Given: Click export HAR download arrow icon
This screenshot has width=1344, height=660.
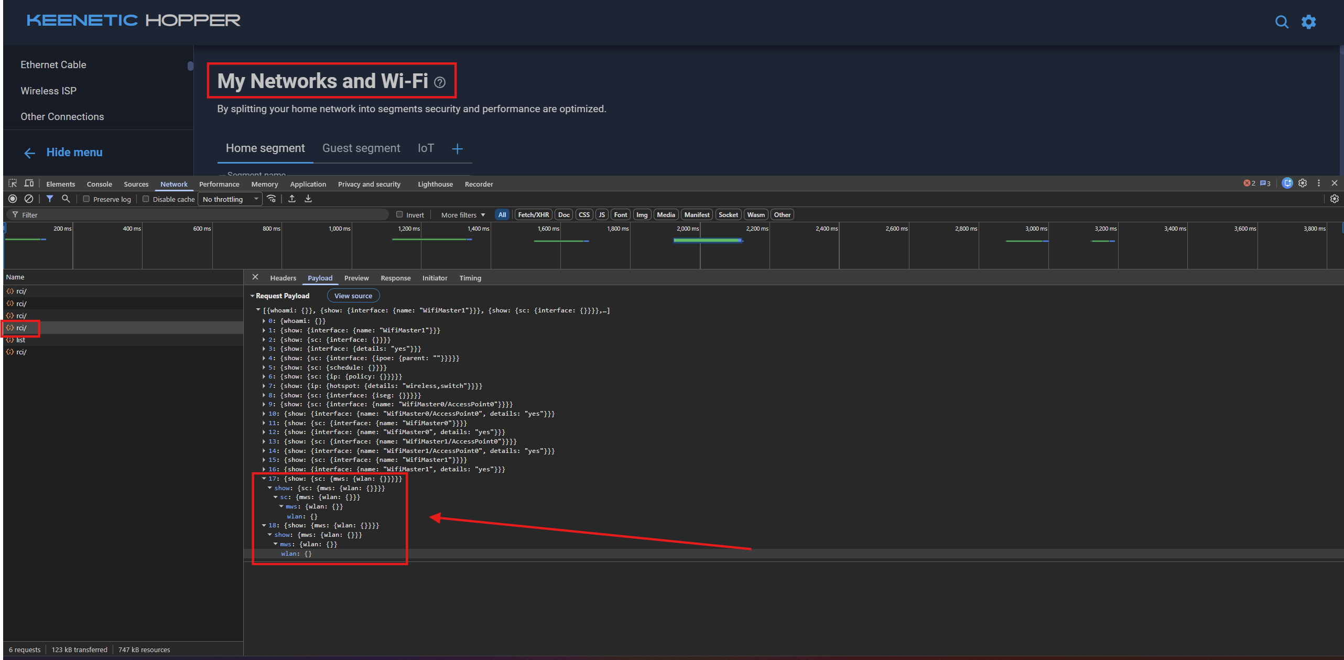Looking at the screenshot, I should 308,199.
